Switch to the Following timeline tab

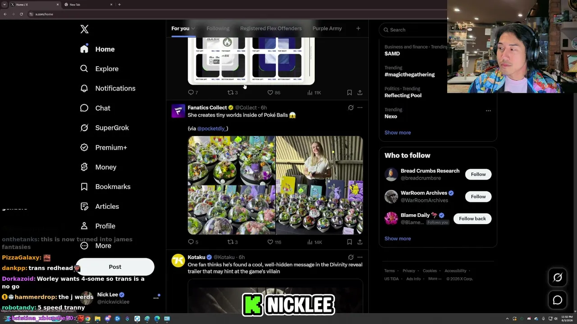(218, 28)
